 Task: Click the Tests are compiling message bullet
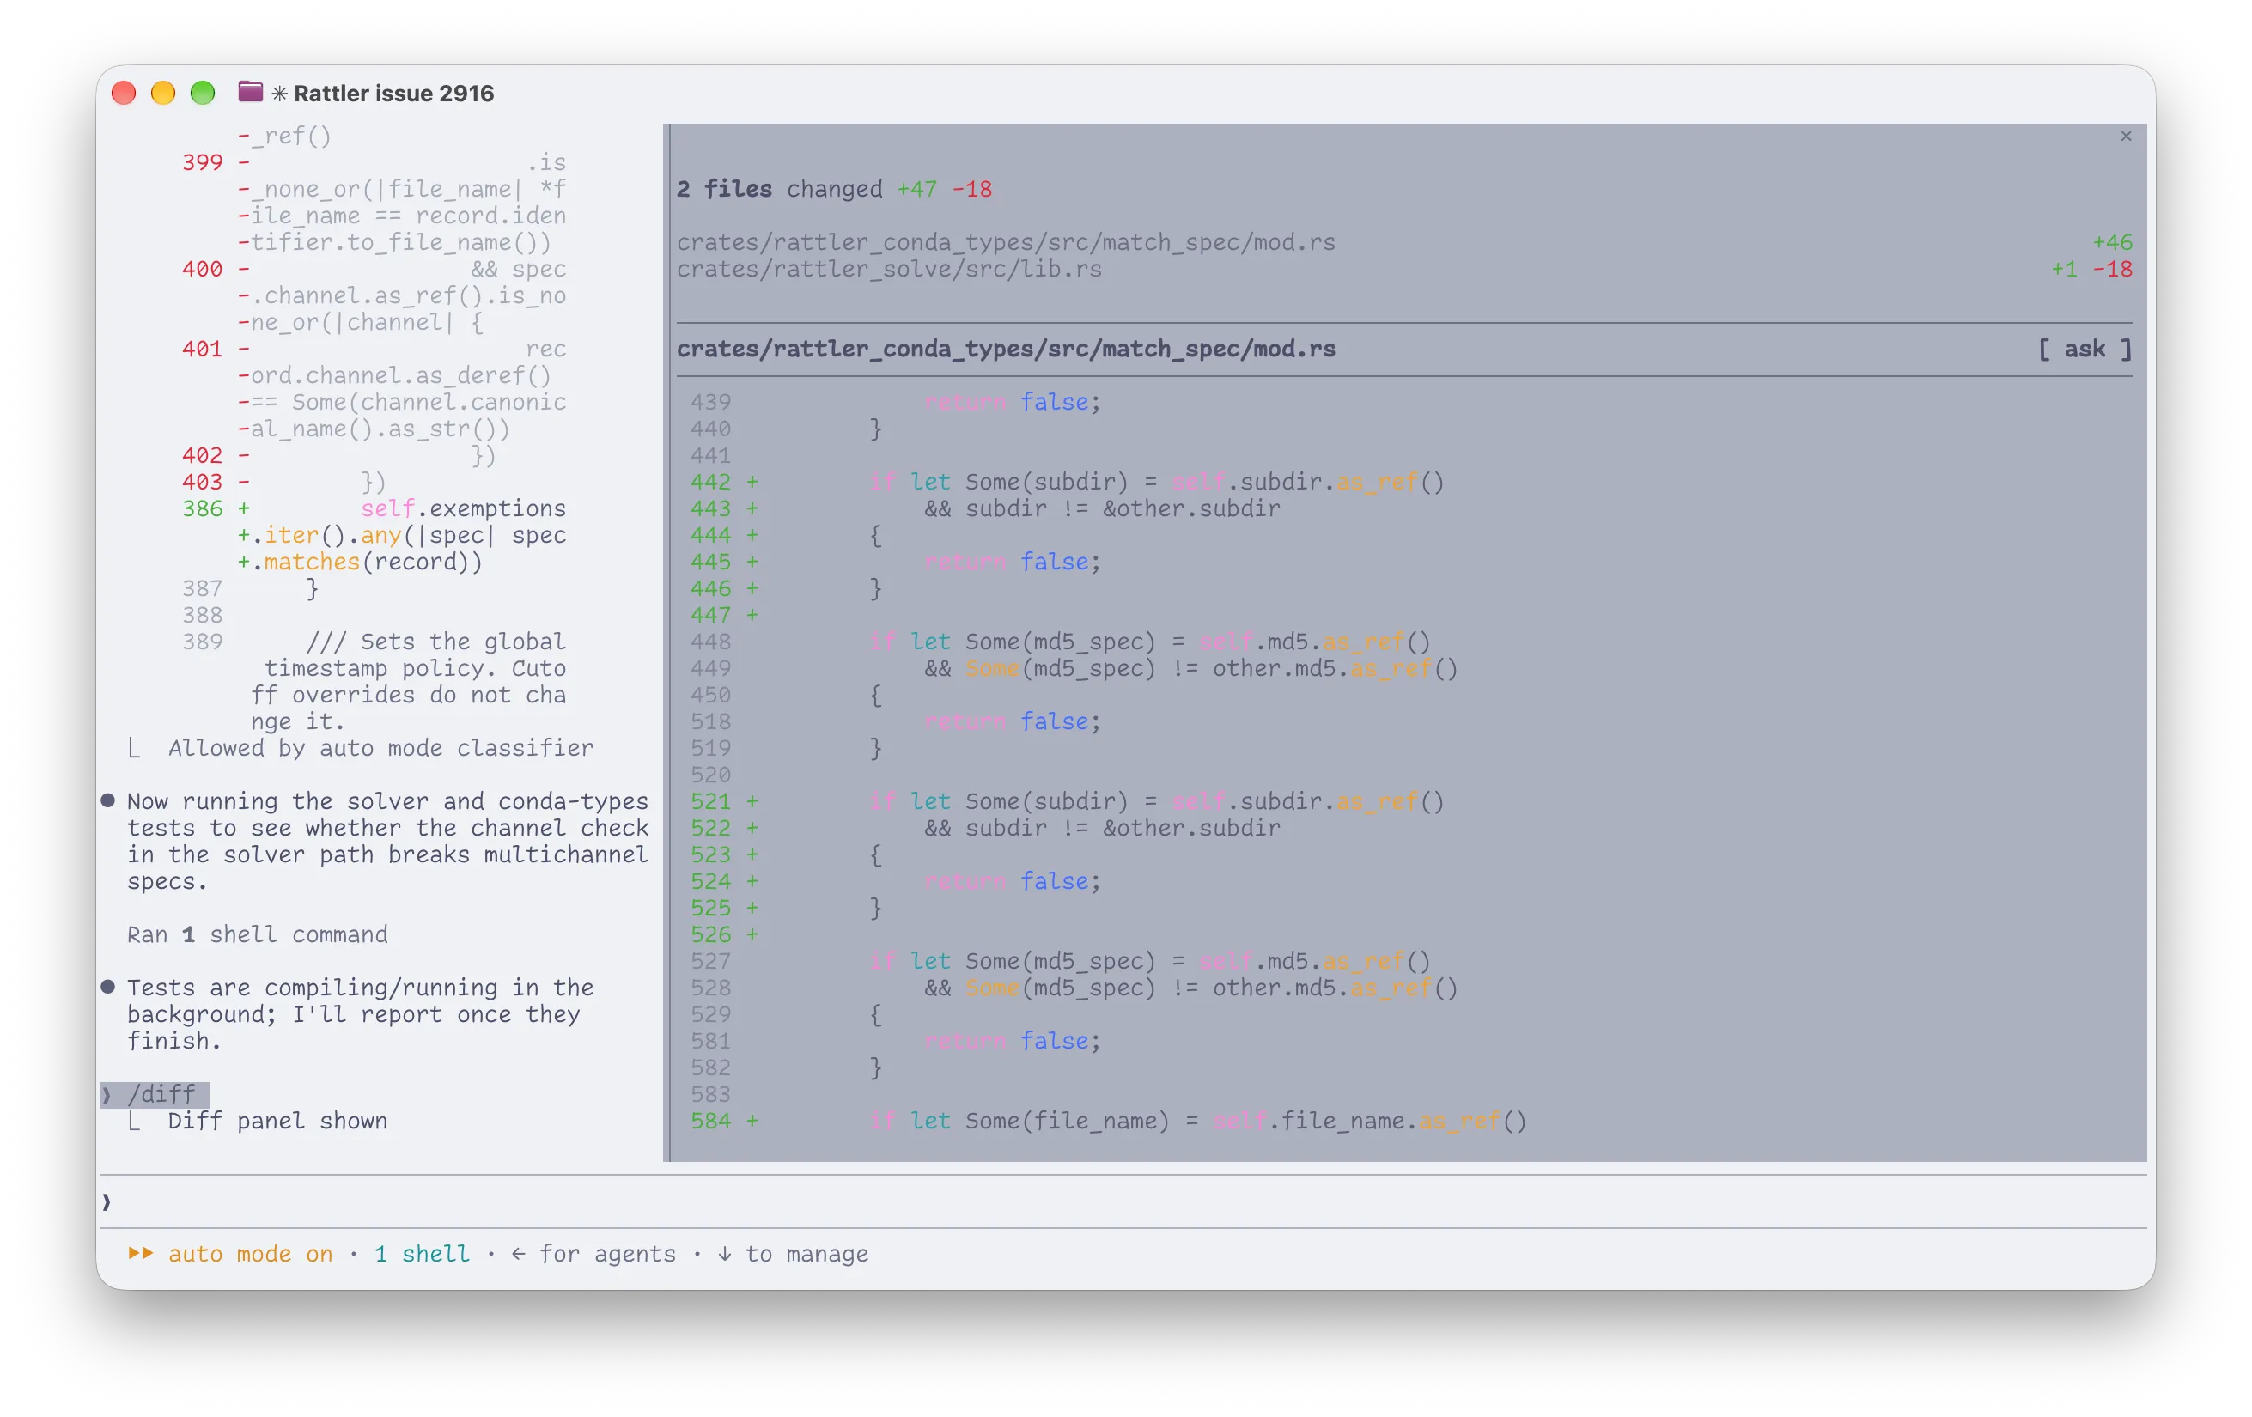click(107, 987)
